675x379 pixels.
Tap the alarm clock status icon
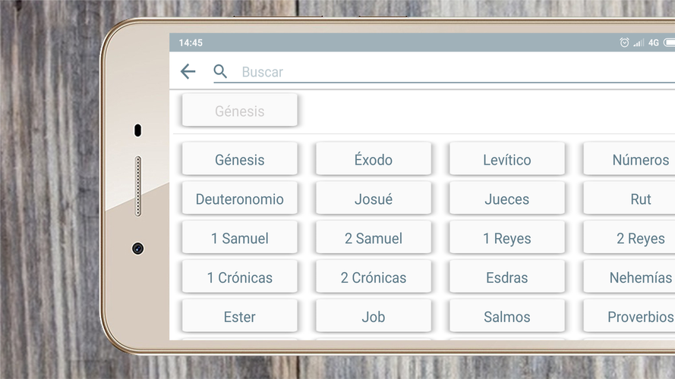pyautogui.click(x=624, y=43)
